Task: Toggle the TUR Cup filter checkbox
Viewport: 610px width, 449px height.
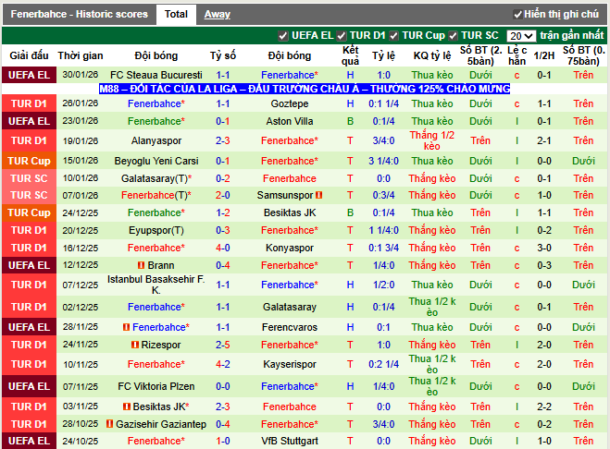Action: pyautogui.click(x=393, y=36)
